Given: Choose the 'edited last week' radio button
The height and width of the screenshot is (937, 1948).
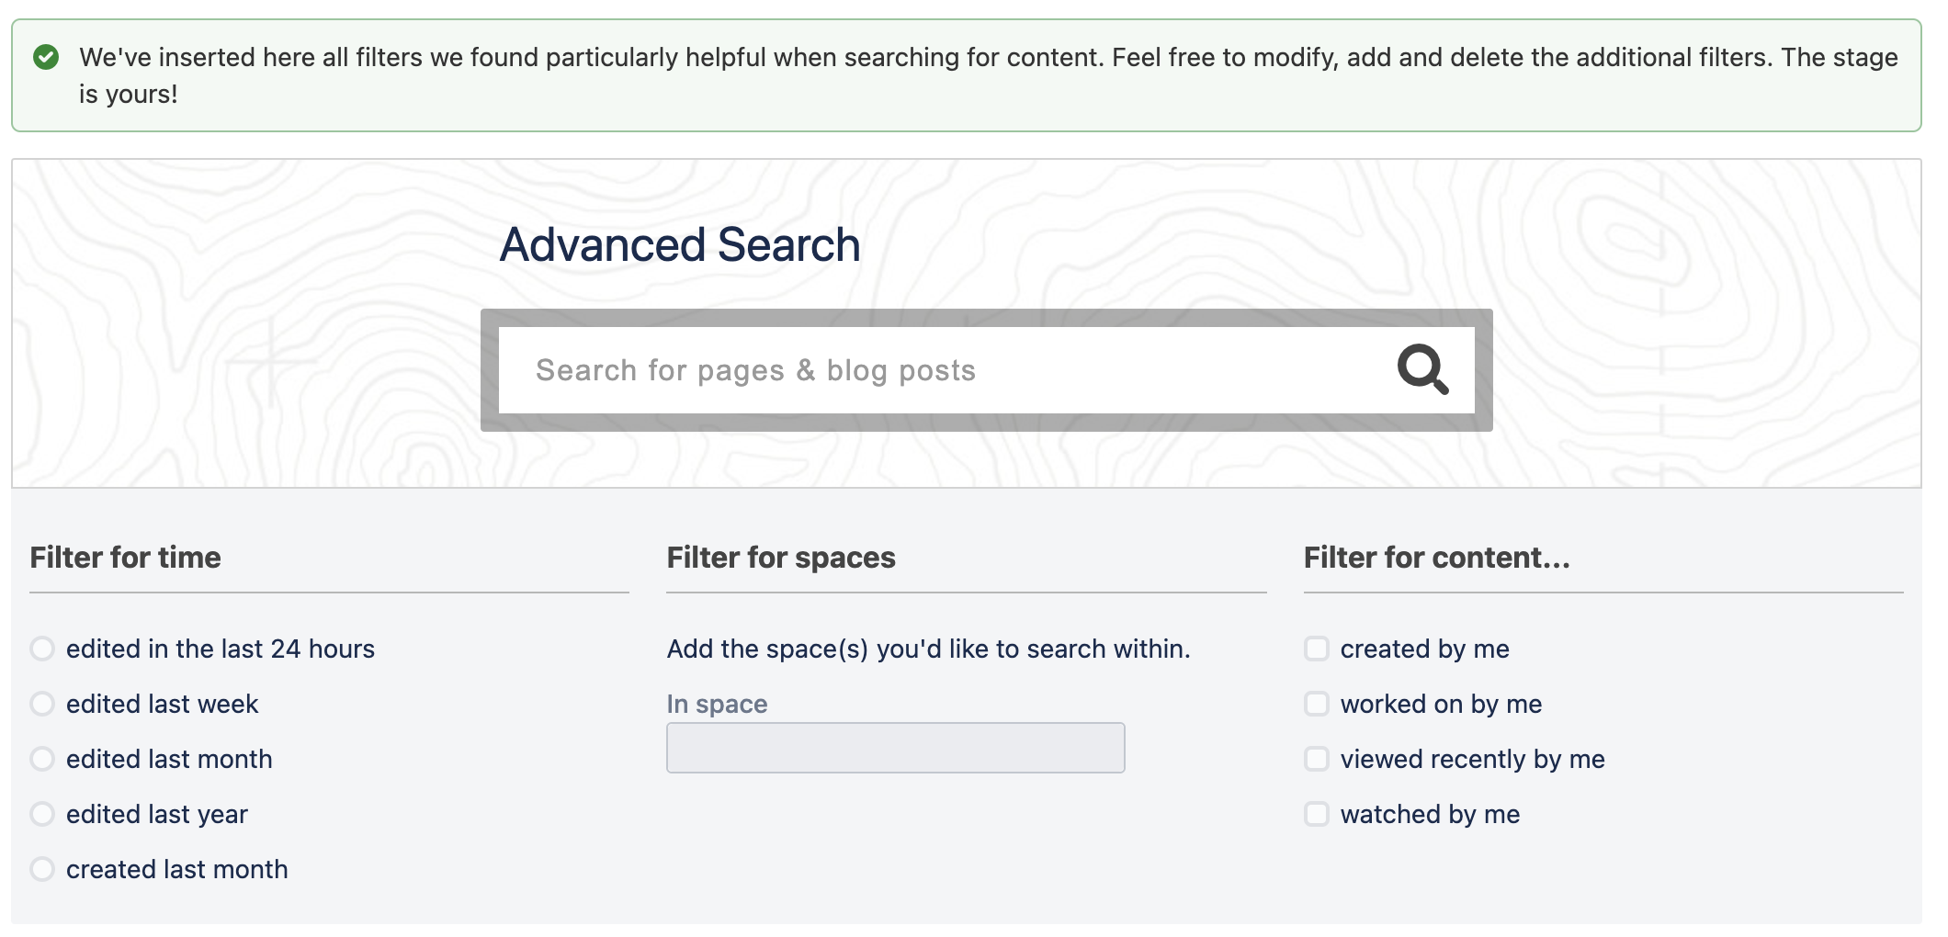Looking at the screenshot, I should pos(42,704).
